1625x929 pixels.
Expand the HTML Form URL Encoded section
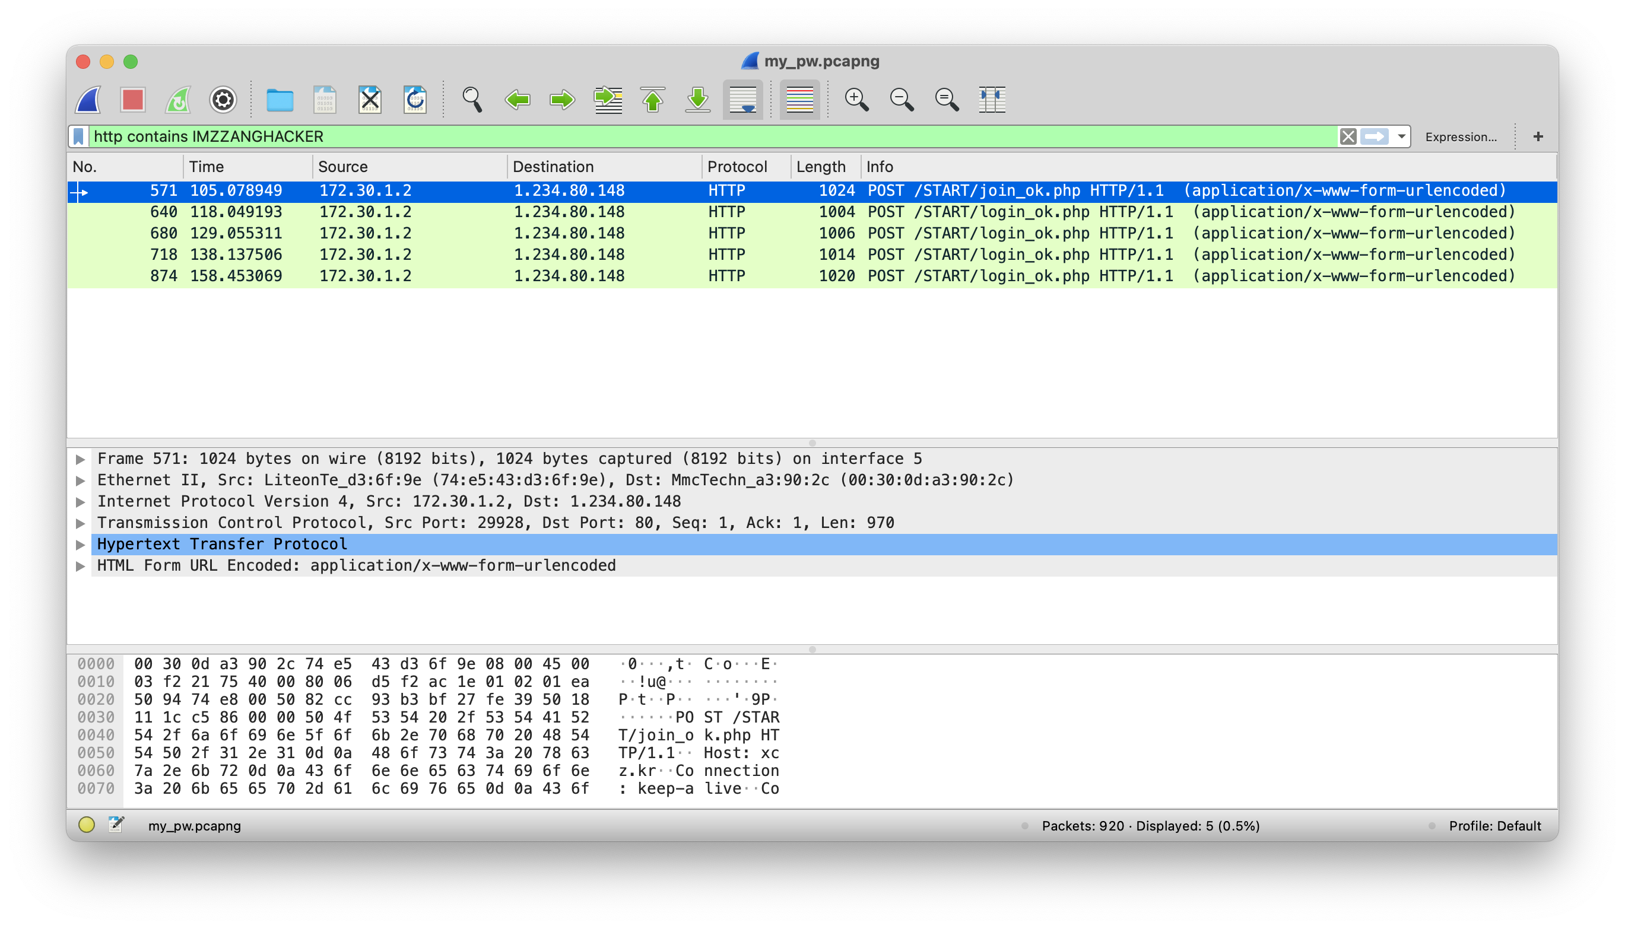[81, 566]
